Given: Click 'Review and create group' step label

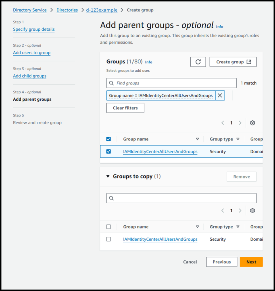Looking at the screenshot, I should point(37,123).
